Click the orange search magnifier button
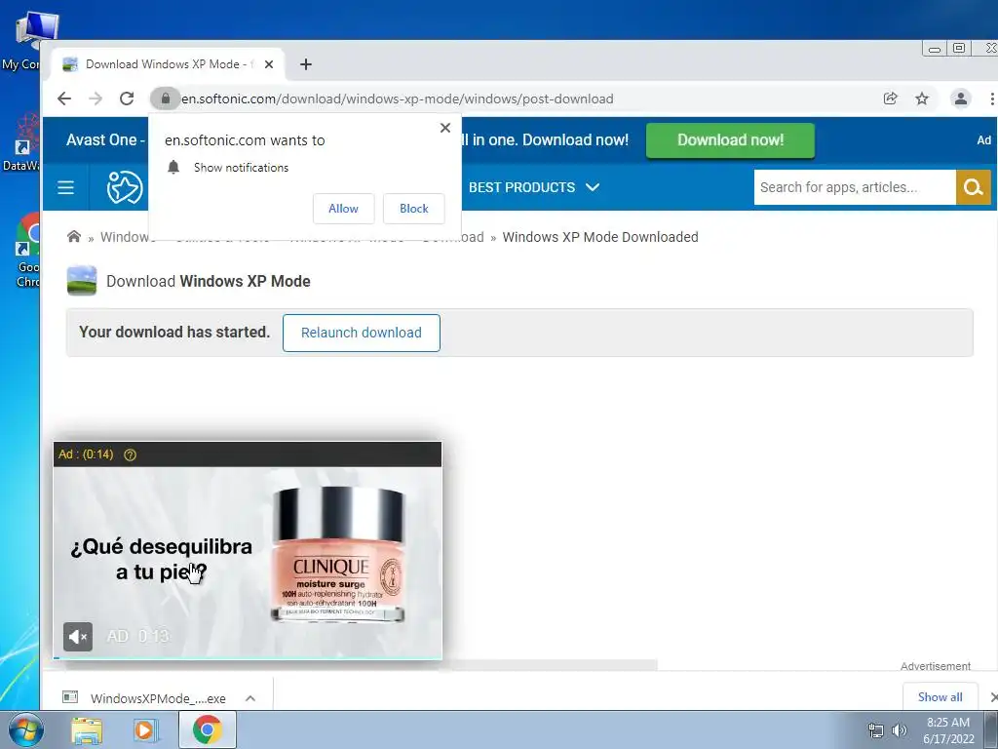The image size is (998, 749). tap(974, 187)
